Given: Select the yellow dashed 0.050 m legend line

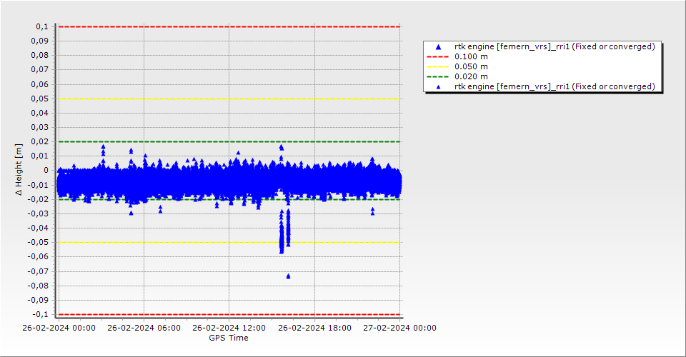Looking at the screenshot, I should click(439, 67).
